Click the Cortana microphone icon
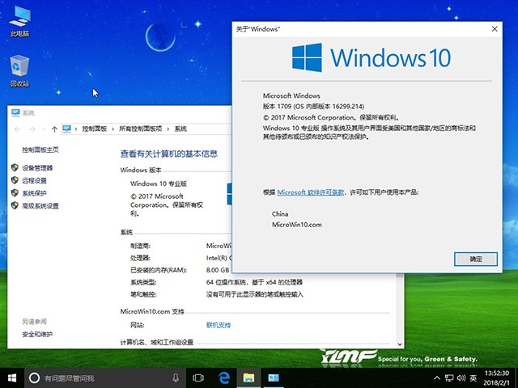The height and width of the screenshot is (388, 518). click(x=176, y=378)
